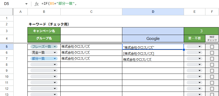The image size is (219, 96).
Task: Select cell C6 株式会社クロスバズ
Action: (x=91, y=53)
